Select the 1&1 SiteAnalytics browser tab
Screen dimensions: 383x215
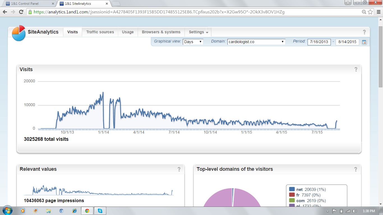pos(84,4)
